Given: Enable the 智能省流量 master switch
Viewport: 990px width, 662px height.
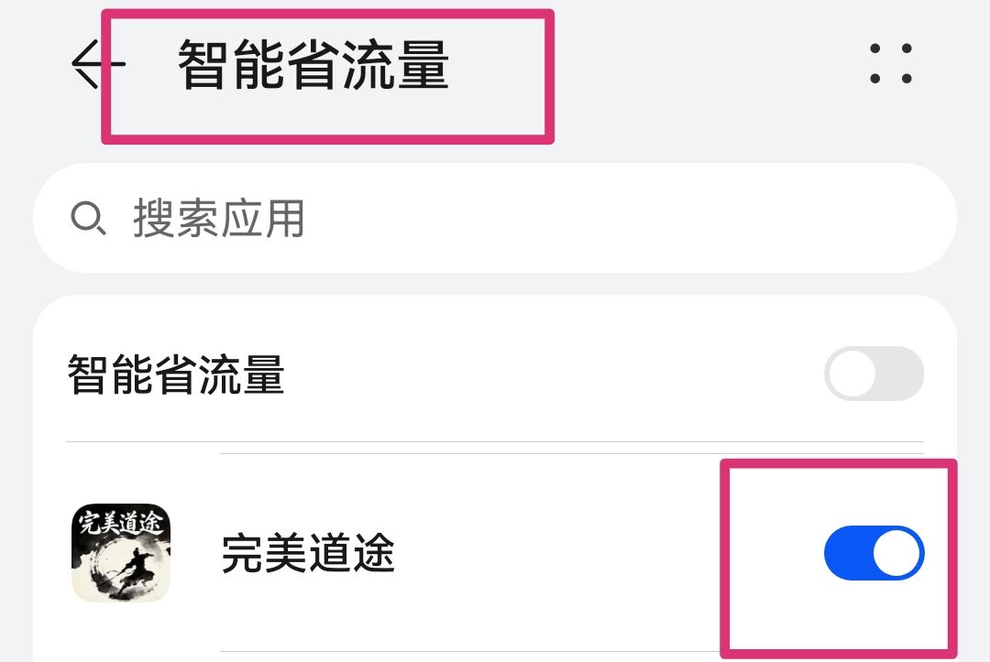Looking at the screenshot, I should click(x=874, y=374).
